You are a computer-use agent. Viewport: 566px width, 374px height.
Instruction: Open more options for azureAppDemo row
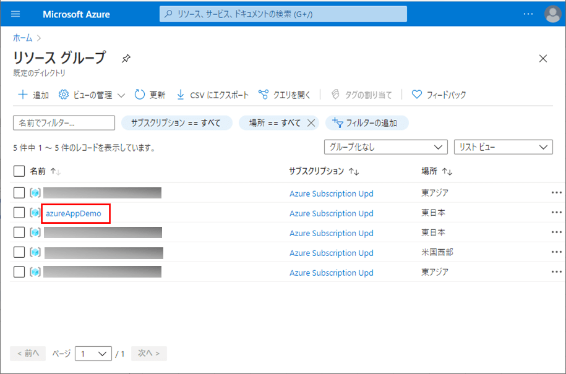557,213
